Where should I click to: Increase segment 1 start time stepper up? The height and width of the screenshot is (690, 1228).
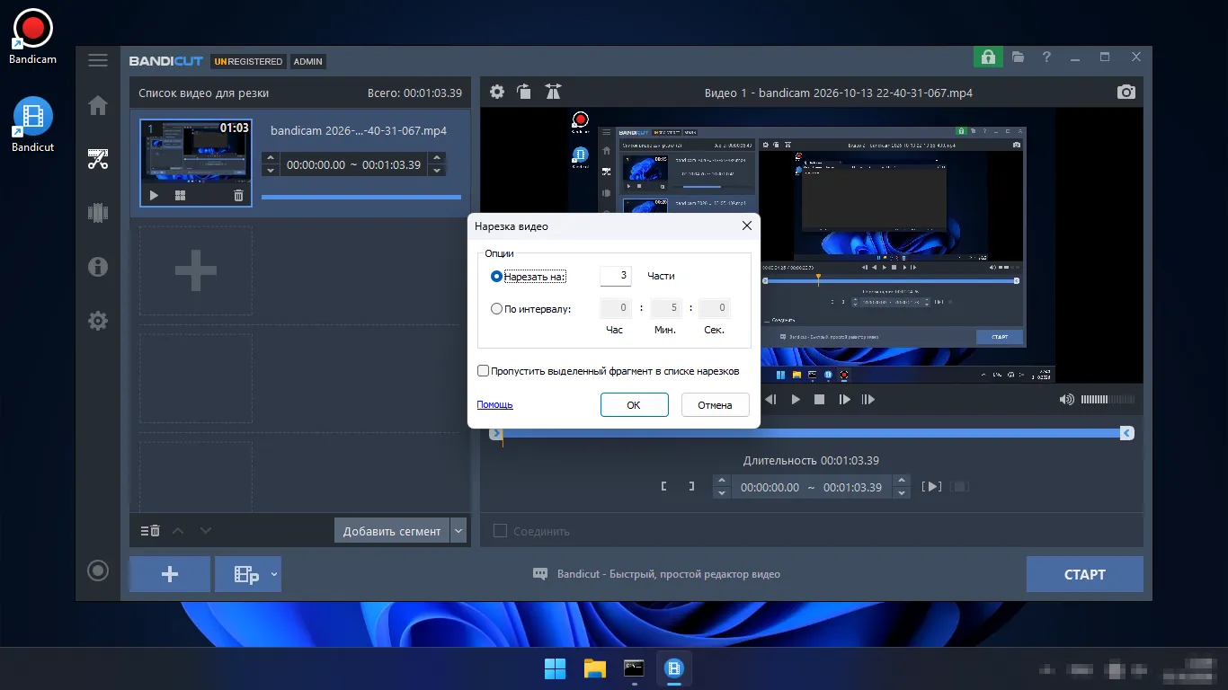[x=269, y=158]
